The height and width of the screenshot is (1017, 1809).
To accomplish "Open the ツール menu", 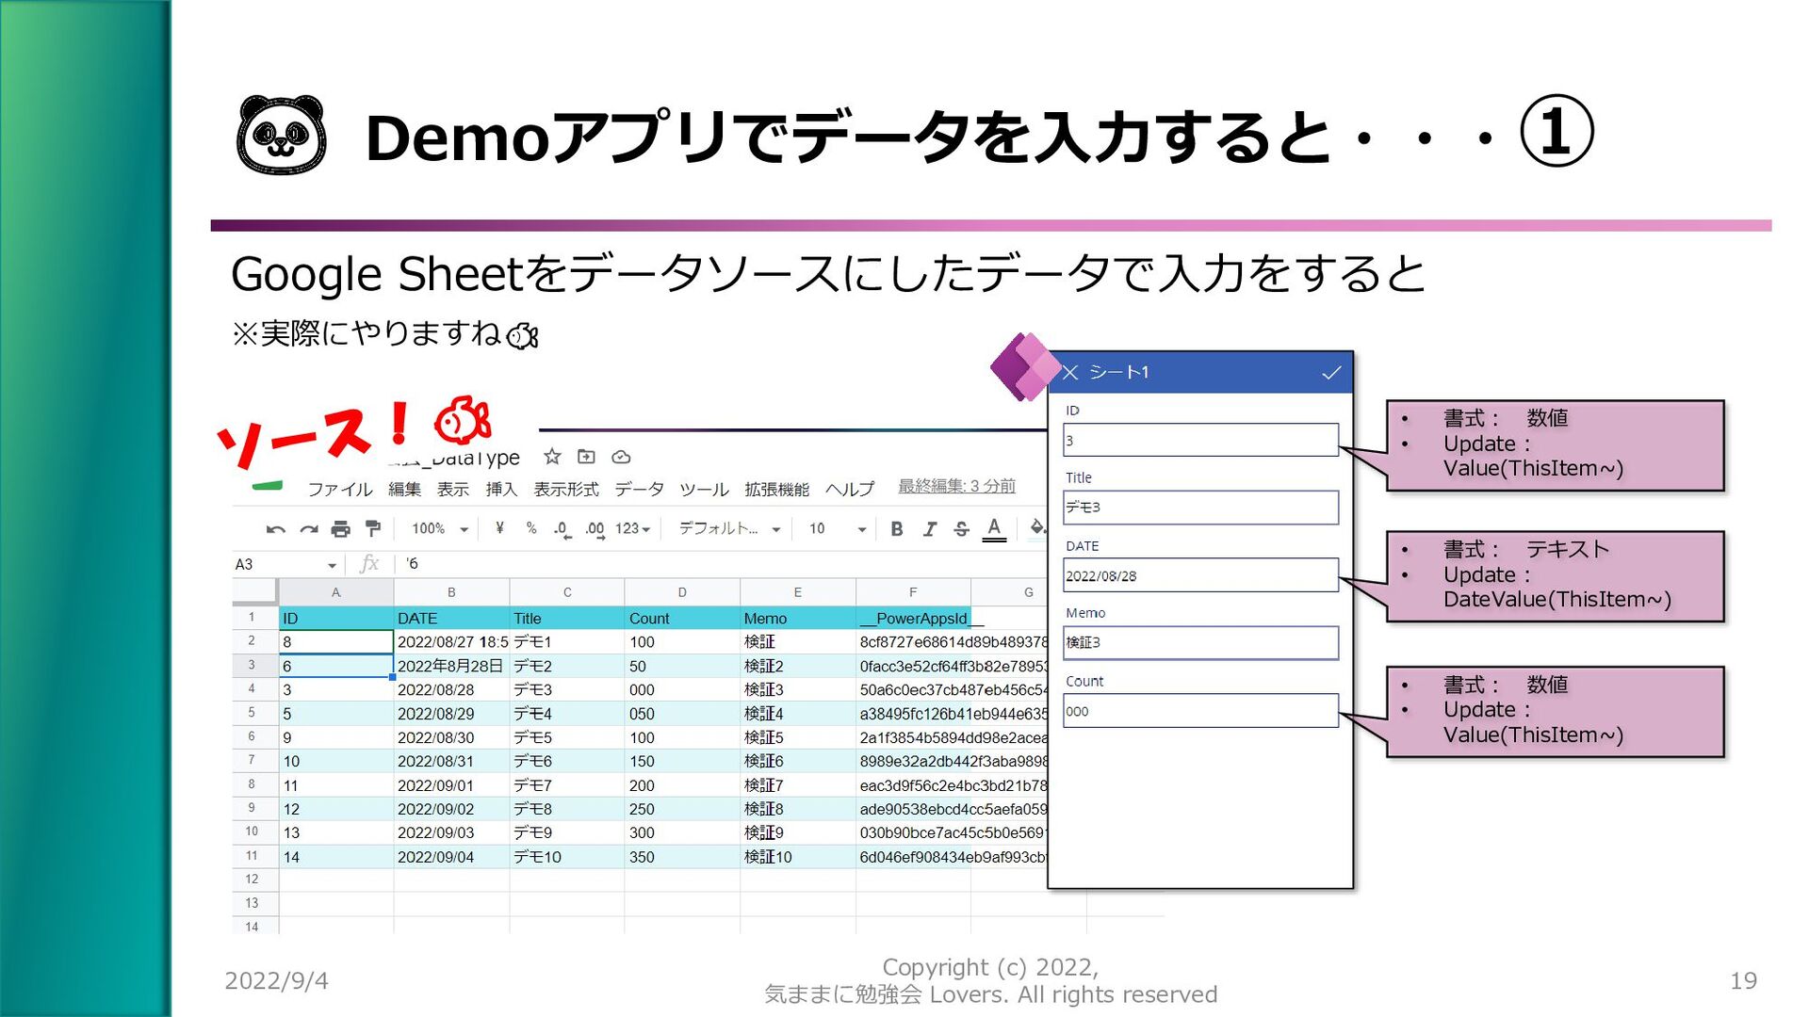I will click(x=704, y=490).
